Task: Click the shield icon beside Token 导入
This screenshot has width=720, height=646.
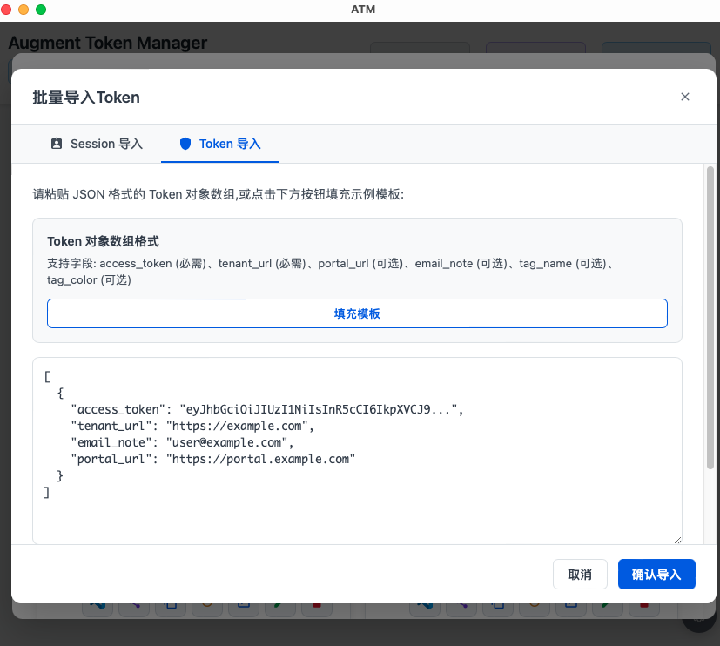Action: (185, 144)
